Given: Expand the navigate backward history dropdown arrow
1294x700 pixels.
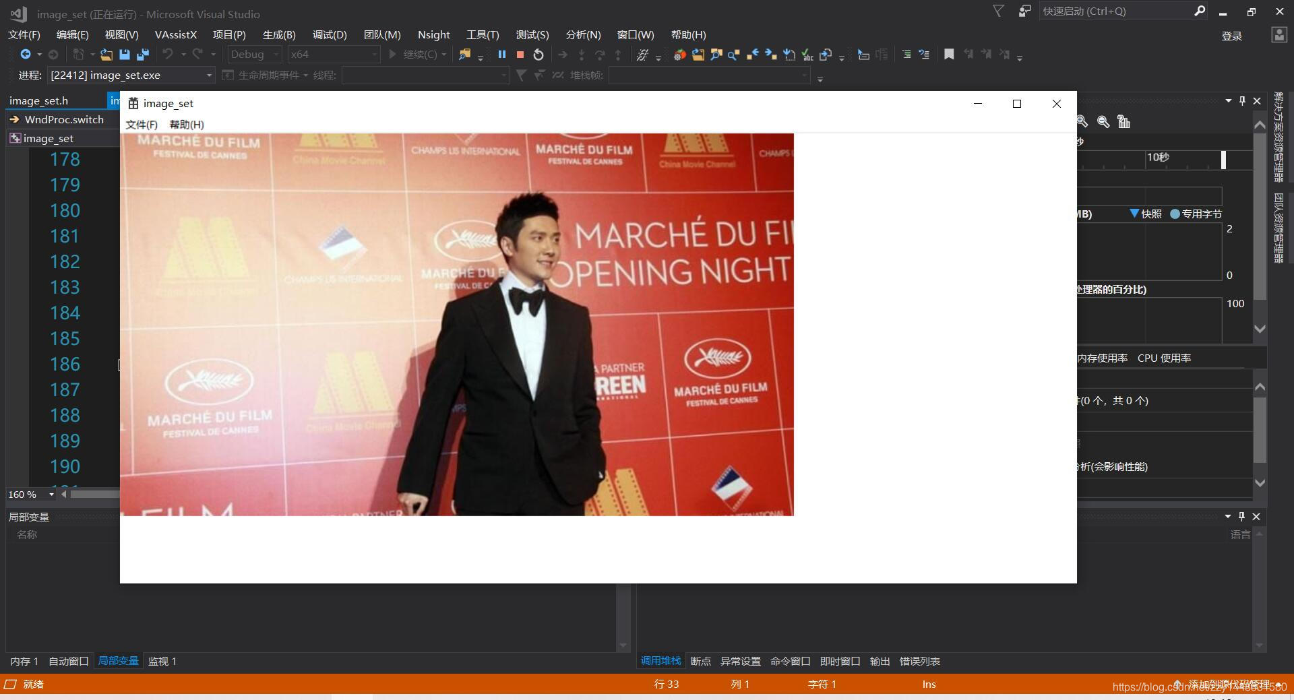Looking at the screenshot, I should click(x=39, y=55).
